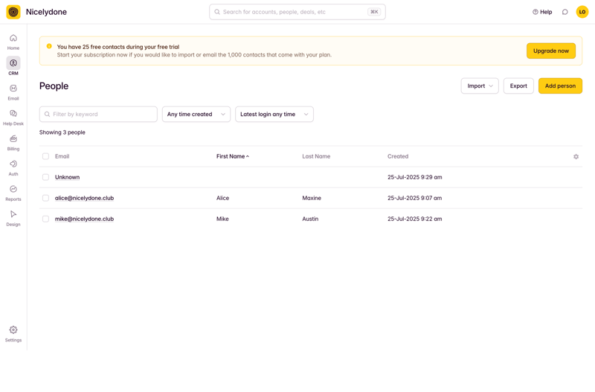The height and width of the screenshot is (392, 595).
Task: Go to the Email sidebar item
Action: (x=13, y=92)
